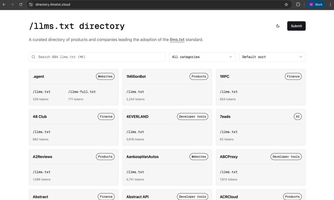
Task: Click Developer tools tag on ABCProxy card
Action: pos(286,157)
